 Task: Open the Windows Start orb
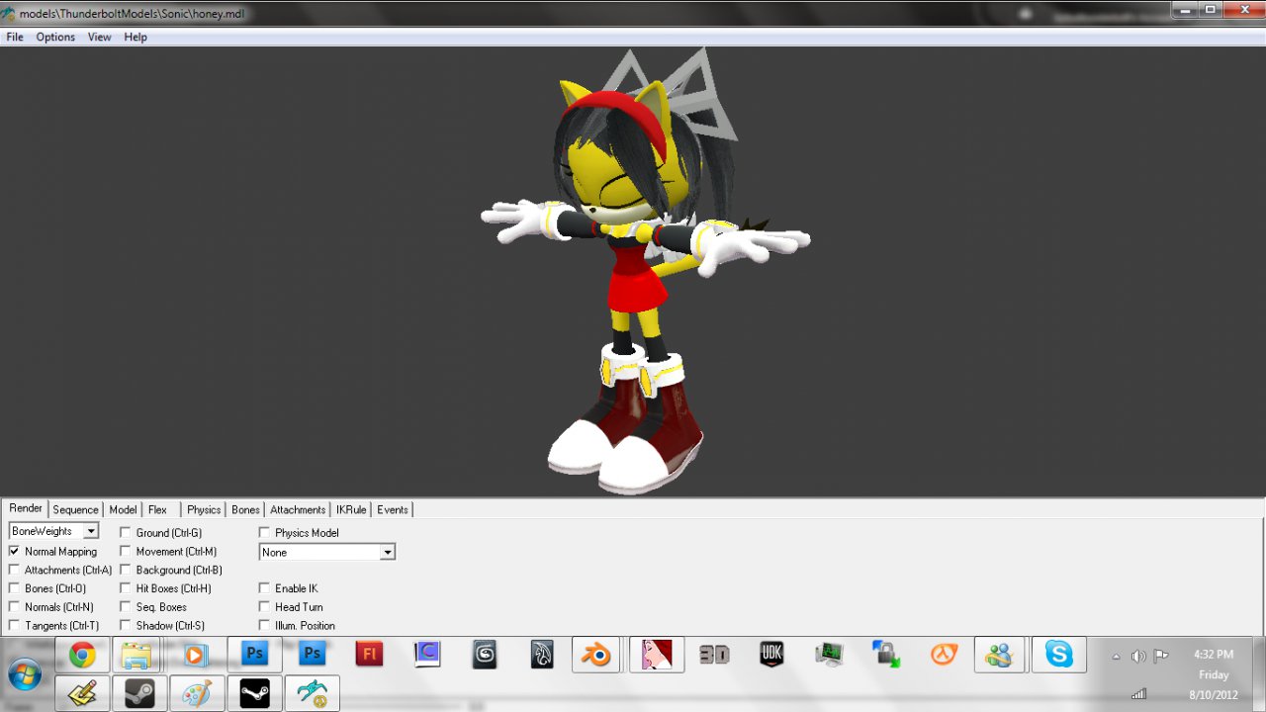click(x=24, y=675)
